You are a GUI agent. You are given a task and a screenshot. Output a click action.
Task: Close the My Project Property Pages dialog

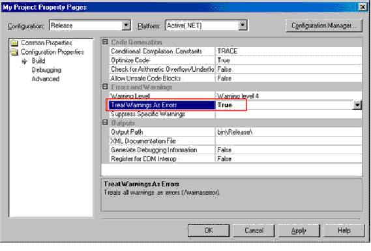[363, 7]
